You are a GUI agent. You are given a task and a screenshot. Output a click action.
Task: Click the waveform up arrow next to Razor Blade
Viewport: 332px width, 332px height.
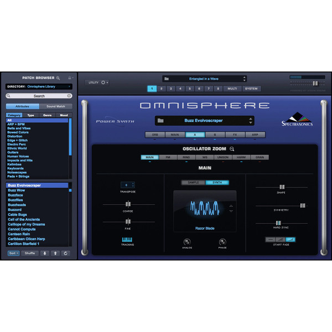coord(231,206)
